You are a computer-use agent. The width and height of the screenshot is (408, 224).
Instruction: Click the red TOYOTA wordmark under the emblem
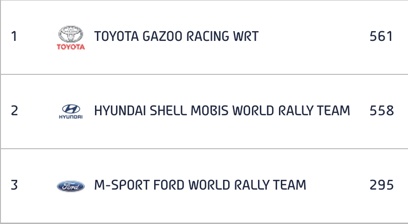[x=71, y=47]
